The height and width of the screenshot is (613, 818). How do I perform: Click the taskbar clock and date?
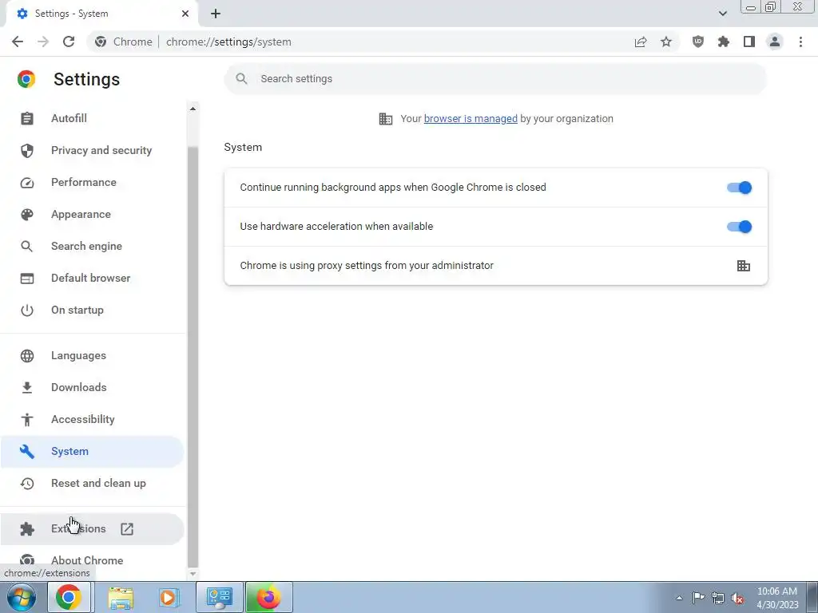(x=776, y=598)
